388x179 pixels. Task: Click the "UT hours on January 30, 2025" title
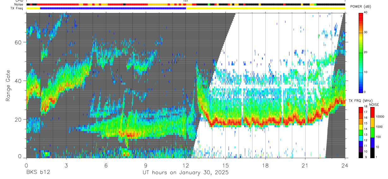(185, 173)
